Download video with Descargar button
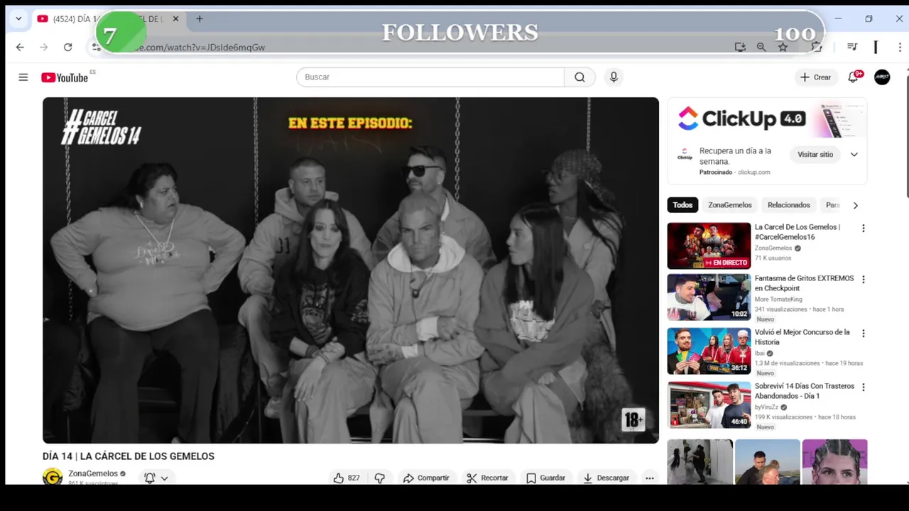 click(606, 478)
